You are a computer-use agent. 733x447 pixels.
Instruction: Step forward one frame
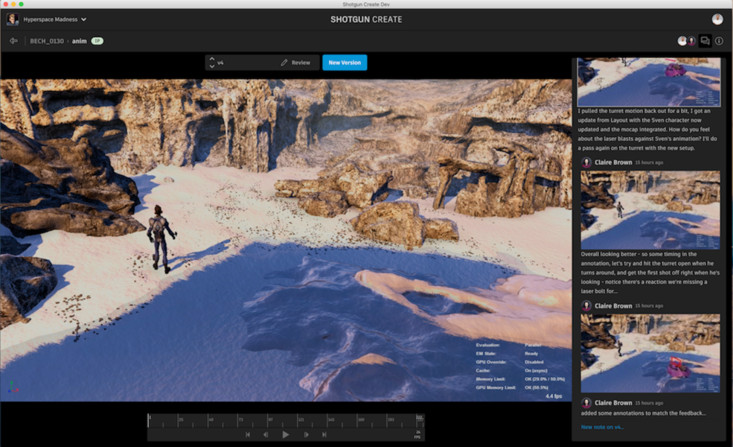(306, 434)
